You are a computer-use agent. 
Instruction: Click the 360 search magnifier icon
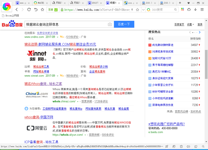(x=175, y=9)
